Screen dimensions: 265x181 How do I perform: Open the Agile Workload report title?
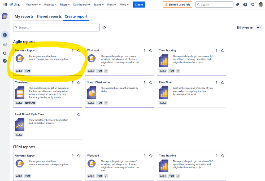pyautogui.click(x=93, y=50)
